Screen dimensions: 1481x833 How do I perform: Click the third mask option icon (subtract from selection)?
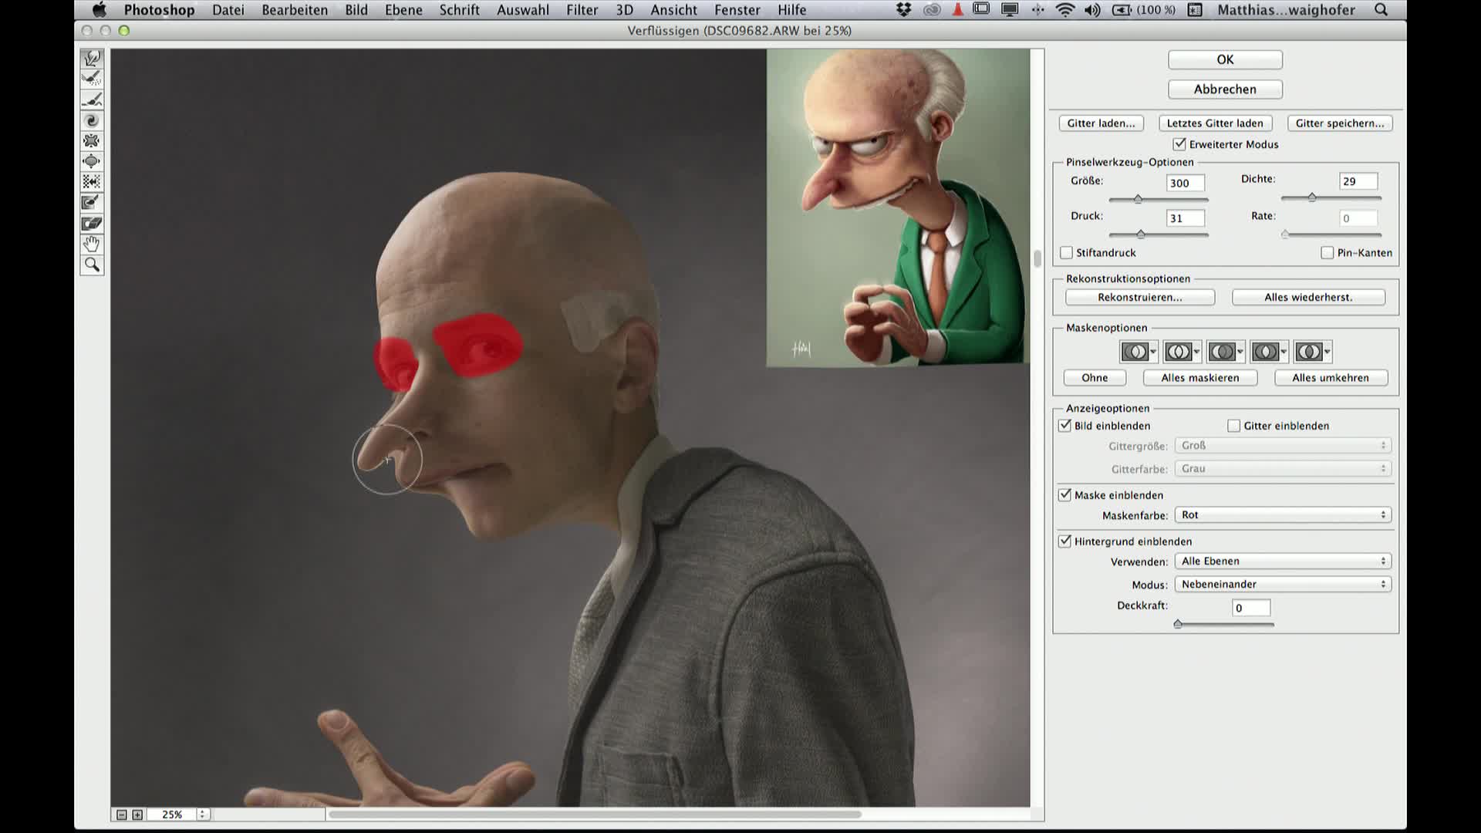[x=1221, y=352]
